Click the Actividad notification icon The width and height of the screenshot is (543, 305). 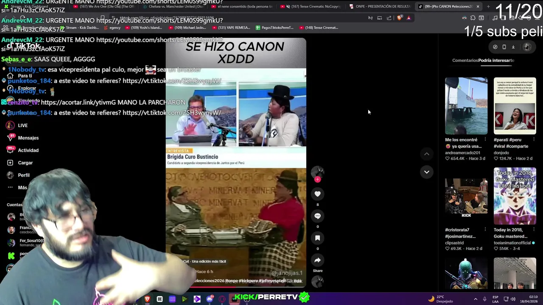[x=10, y=150]
